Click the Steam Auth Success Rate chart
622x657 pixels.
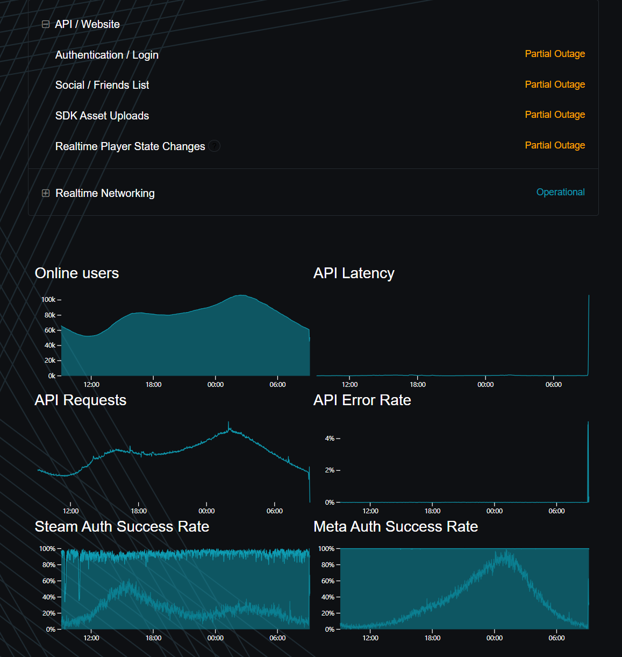point(185,589)
